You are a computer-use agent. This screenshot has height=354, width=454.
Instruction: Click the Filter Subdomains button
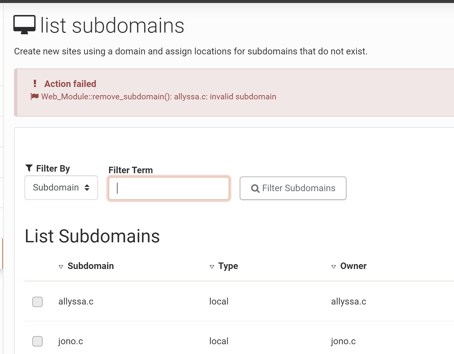coord(293,188)
